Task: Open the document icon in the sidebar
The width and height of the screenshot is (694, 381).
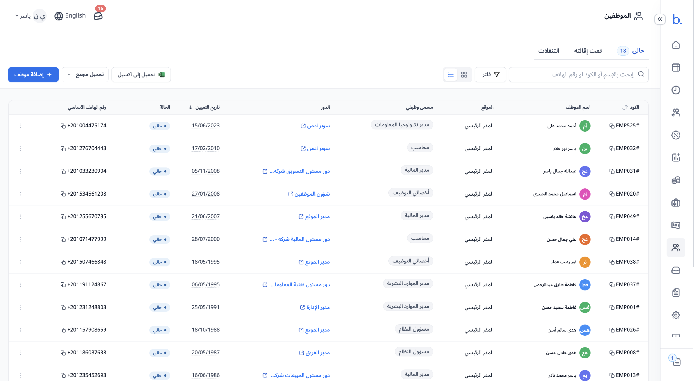Action: point(676,293)
